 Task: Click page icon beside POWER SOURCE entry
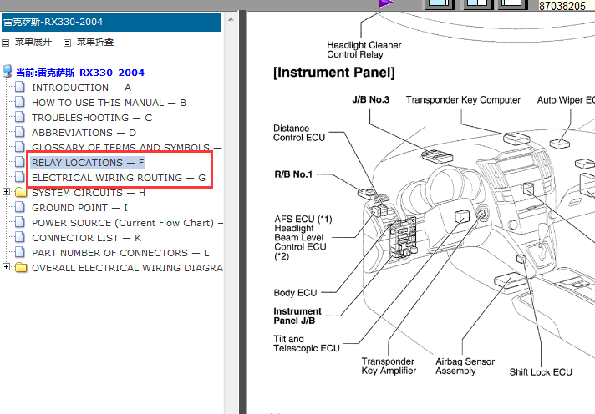(20, 222)
